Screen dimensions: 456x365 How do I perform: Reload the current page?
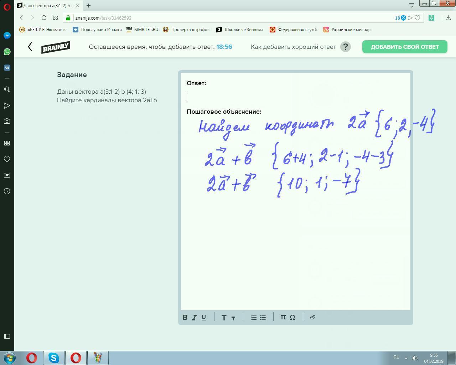44,18
